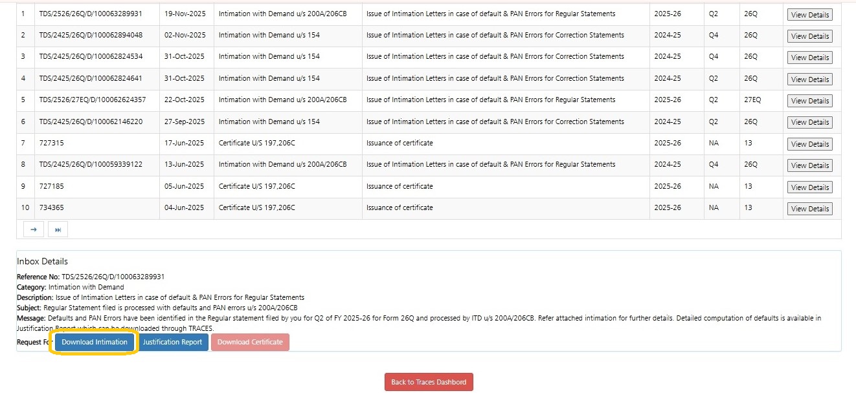Select reference number TDS/2425/26Q/D/100062894048 cell
Screen dimensions: 856x402
[x=91, y=35]
